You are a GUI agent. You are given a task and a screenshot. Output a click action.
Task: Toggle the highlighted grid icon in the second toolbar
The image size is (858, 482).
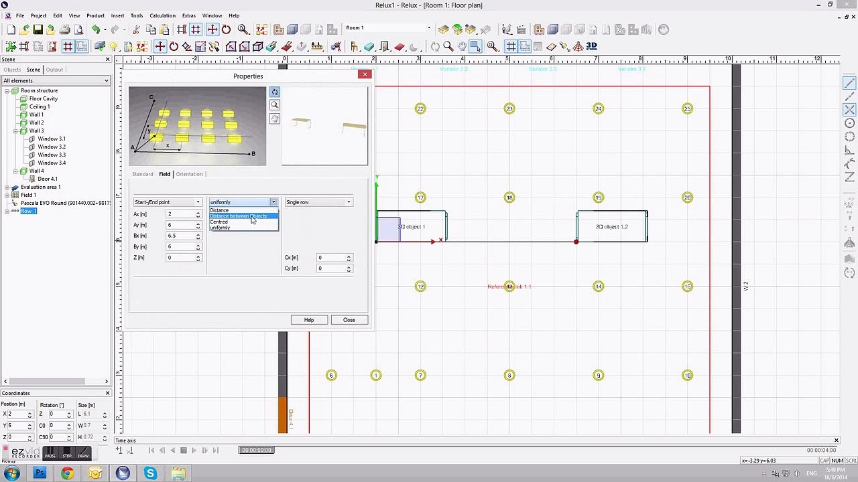68,46
